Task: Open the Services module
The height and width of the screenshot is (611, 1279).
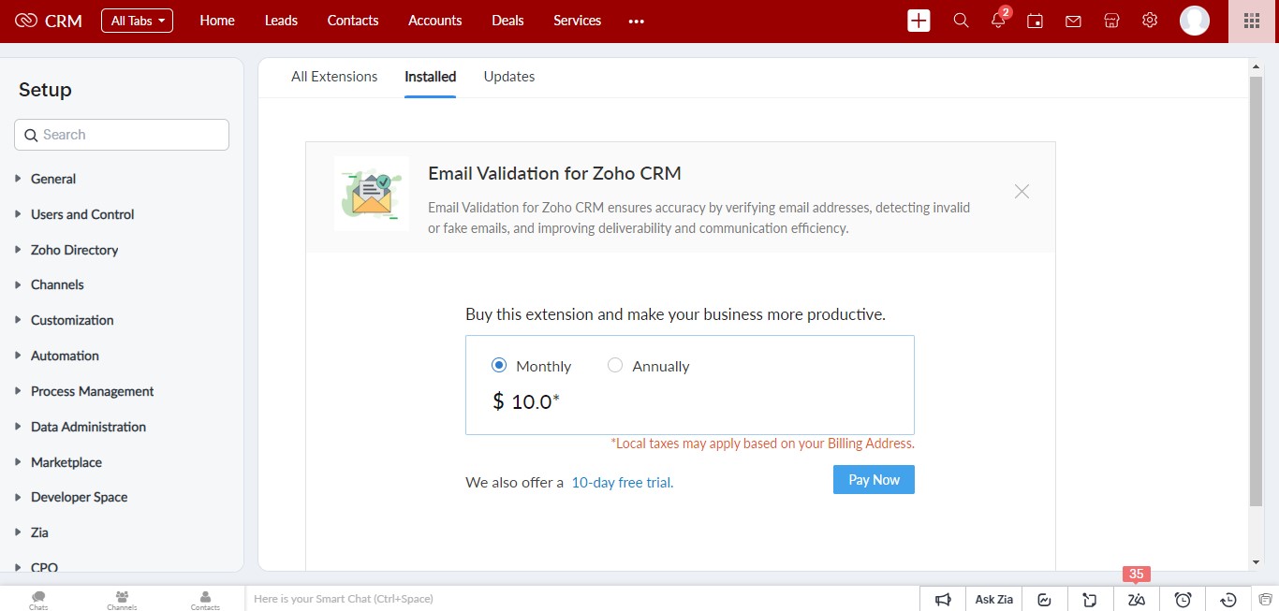Action: pyautogui.click(x=577, y=21)
